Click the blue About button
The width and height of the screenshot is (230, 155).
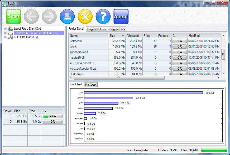point(121,17)
